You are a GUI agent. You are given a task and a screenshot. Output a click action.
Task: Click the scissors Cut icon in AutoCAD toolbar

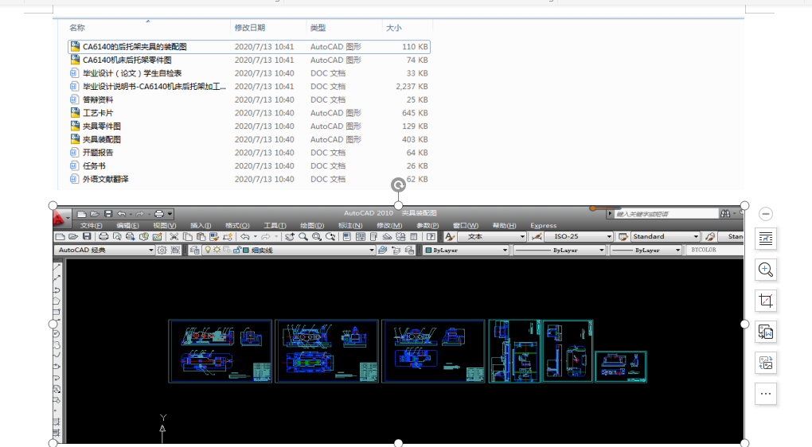[x=174, y=236]
